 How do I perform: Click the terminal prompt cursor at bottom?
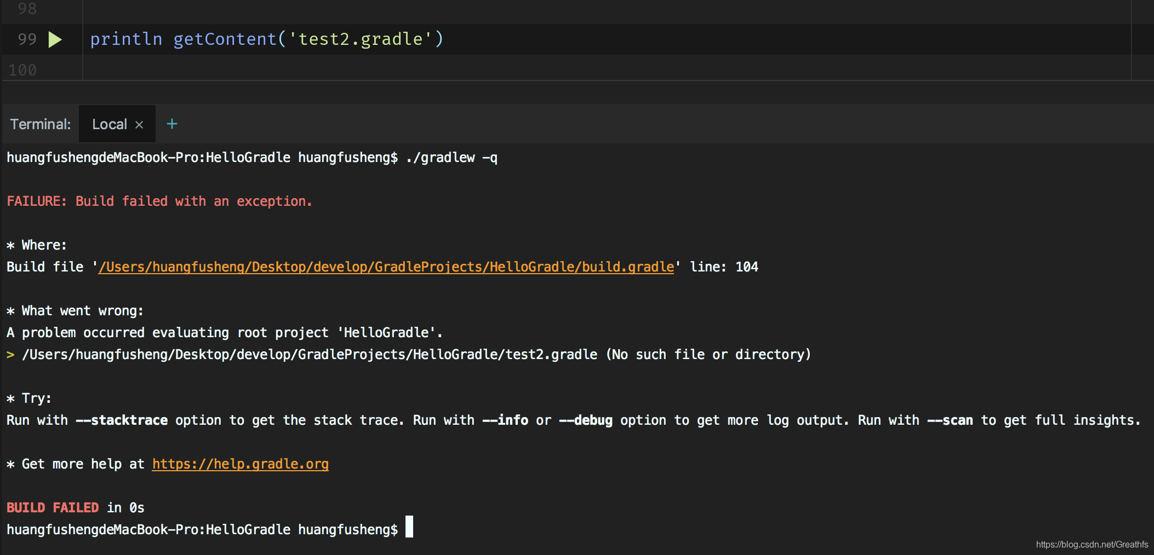[x=409, y=527]
